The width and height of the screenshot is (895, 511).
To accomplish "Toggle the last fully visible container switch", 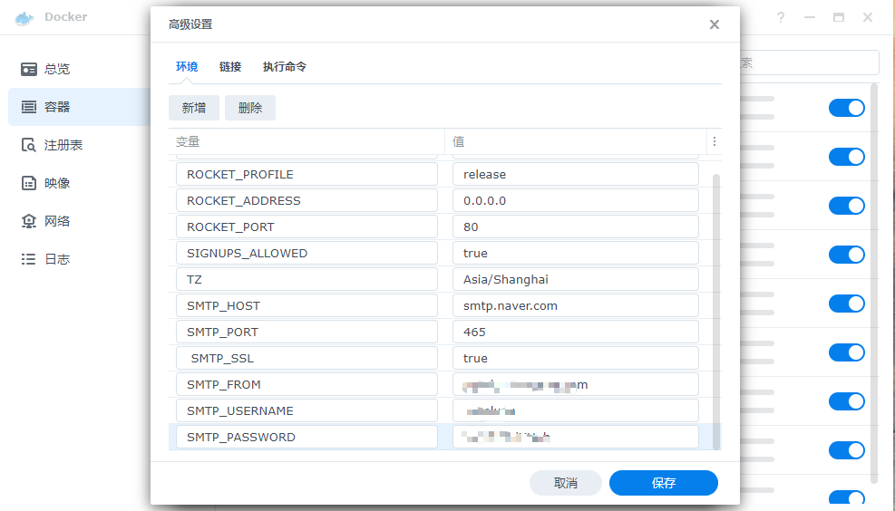I will 846,450.
